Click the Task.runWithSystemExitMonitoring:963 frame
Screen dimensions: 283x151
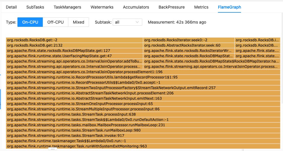click(x=143, y=146)
